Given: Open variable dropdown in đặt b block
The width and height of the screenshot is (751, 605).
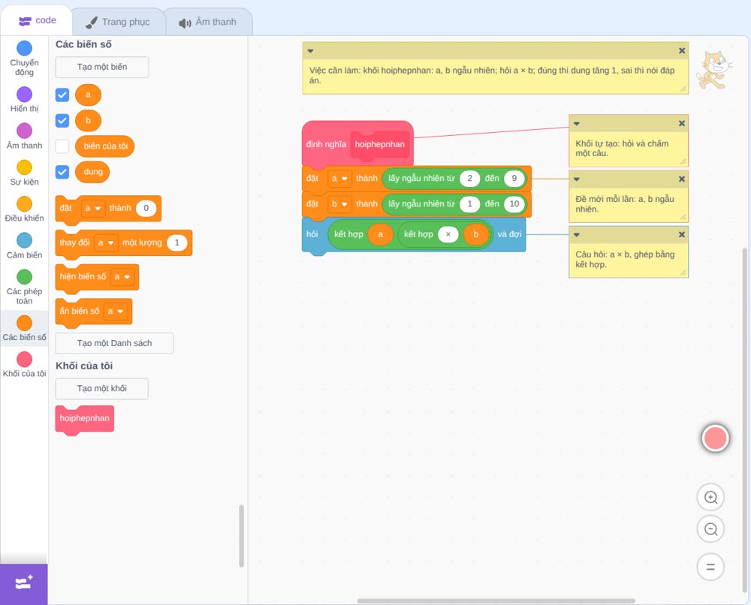Looking at the screenshot, I should point(339,204).
